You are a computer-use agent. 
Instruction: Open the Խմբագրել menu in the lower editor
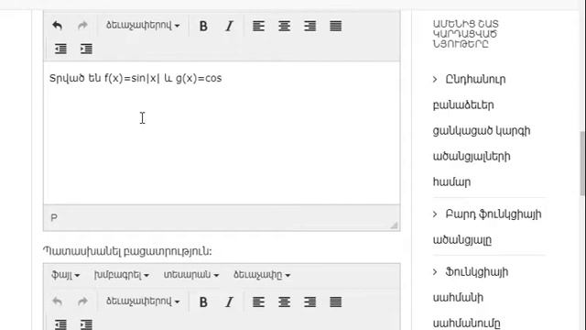(122, 275)
